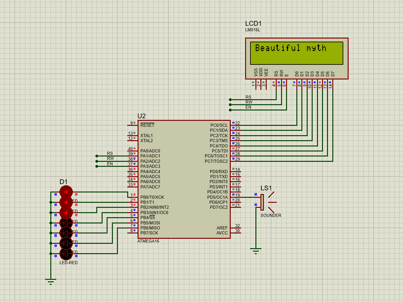Image resolution: width=403 pixels, height=302 pixels.
Task: Click the EN net label near pin PA2
Action: click(x=110, y=164)
